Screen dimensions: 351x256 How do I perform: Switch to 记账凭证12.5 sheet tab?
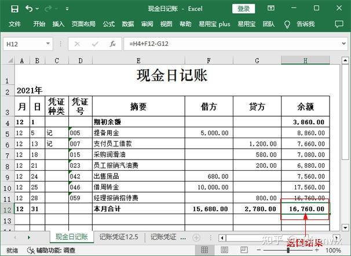point(119,237)
